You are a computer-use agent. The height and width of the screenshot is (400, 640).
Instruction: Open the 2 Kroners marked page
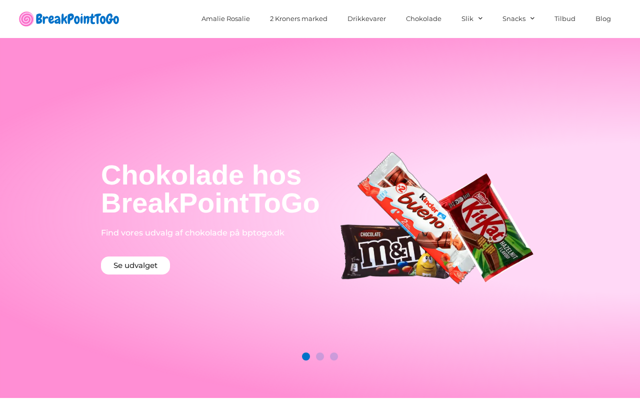click(x=298, y=18)
